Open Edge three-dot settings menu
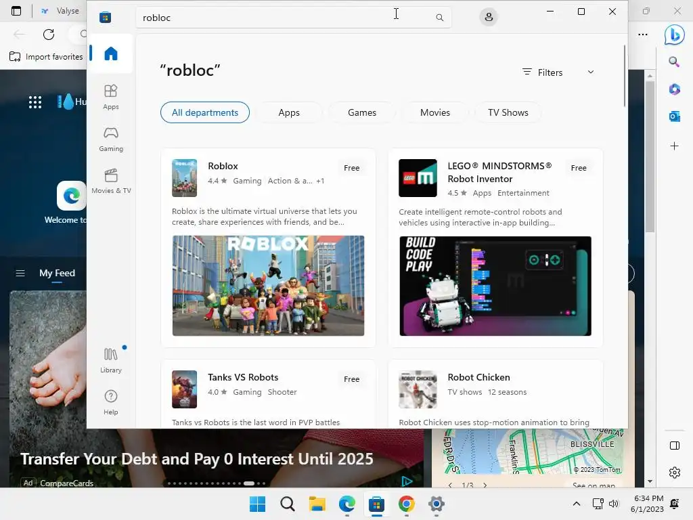The height and width of the screenshot is (520, 693). coord(643,34)
